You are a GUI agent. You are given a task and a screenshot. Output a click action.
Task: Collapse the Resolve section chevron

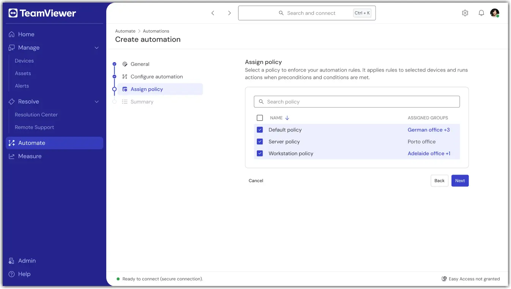tap(96, 102)
